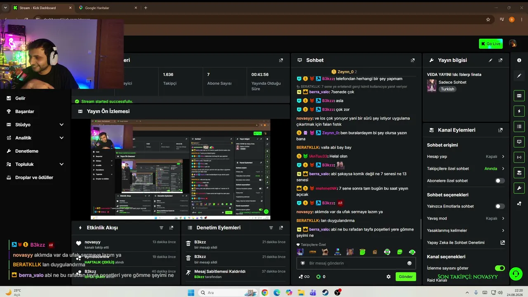Toggle Yalnızca Emotlarla sohbet switch
The width and height of the screenshot is (528, 297).
pos(500,206)
